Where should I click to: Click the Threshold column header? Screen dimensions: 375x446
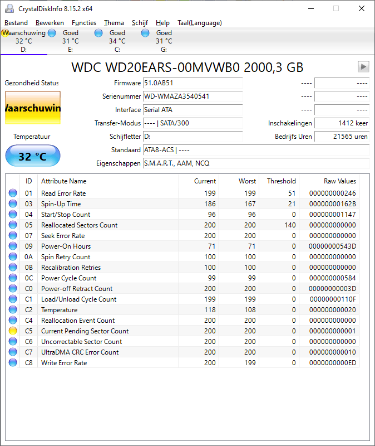(x=279, y=181)
